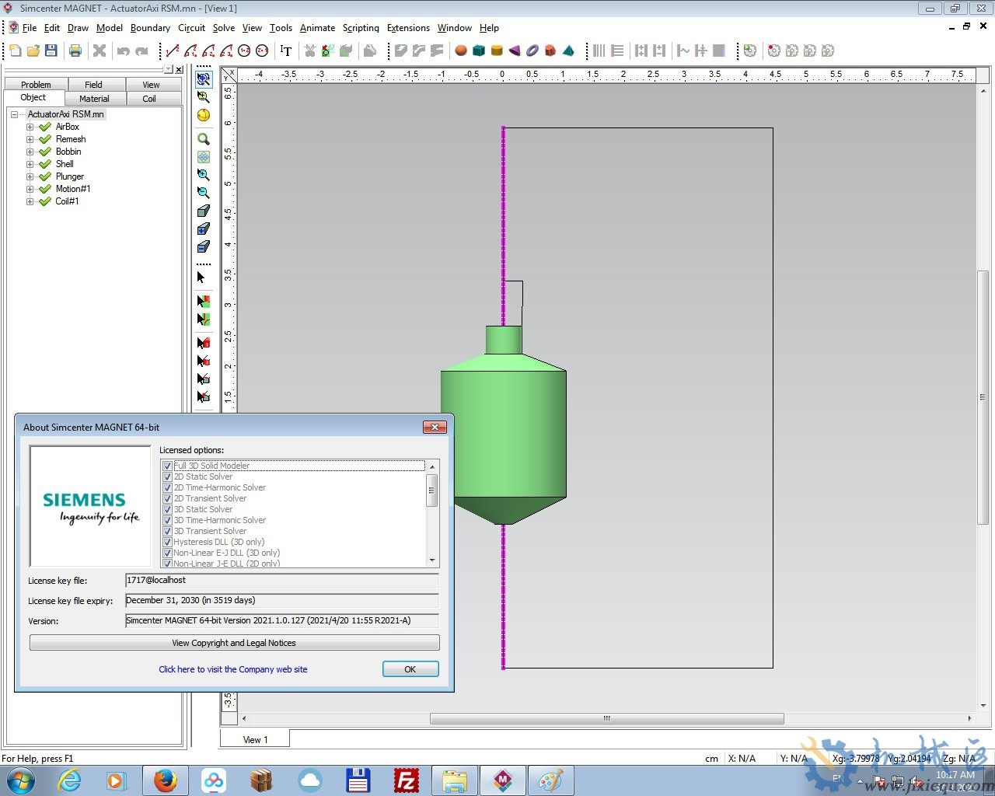Image resolution: width=995 pixels, height=796 pixels.
Task: Expand the Coil#1 node
Action: tap(29, 201)
